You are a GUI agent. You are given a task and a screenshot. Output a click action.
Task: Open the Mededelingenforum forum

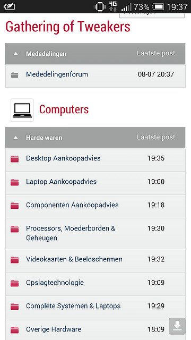[x=57, y=74]
